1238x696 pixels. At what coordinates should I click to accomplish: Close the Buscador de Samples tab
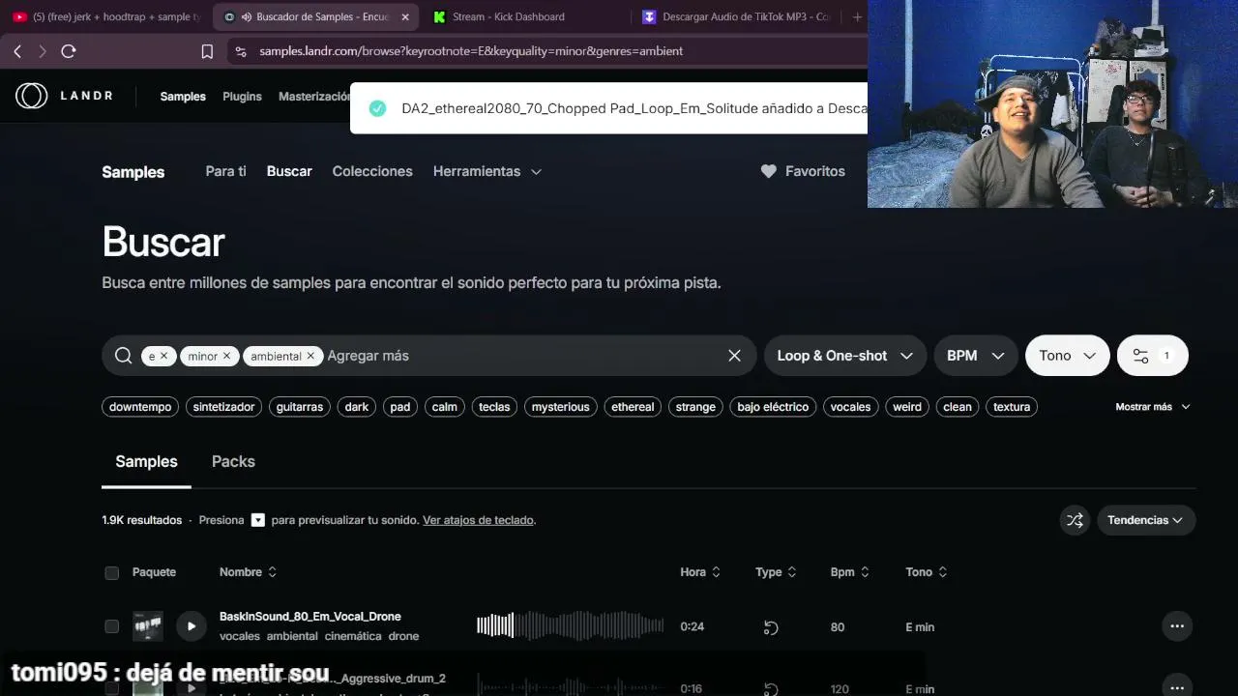[405, 16]
